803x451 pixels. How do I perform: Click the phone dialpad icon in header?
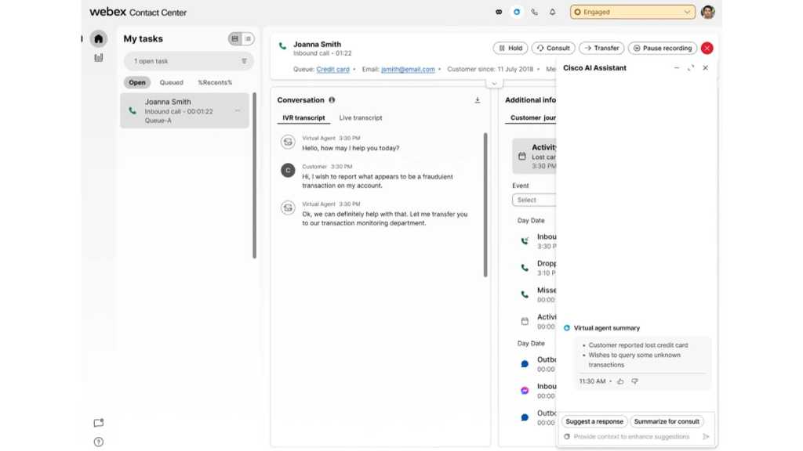534,13
